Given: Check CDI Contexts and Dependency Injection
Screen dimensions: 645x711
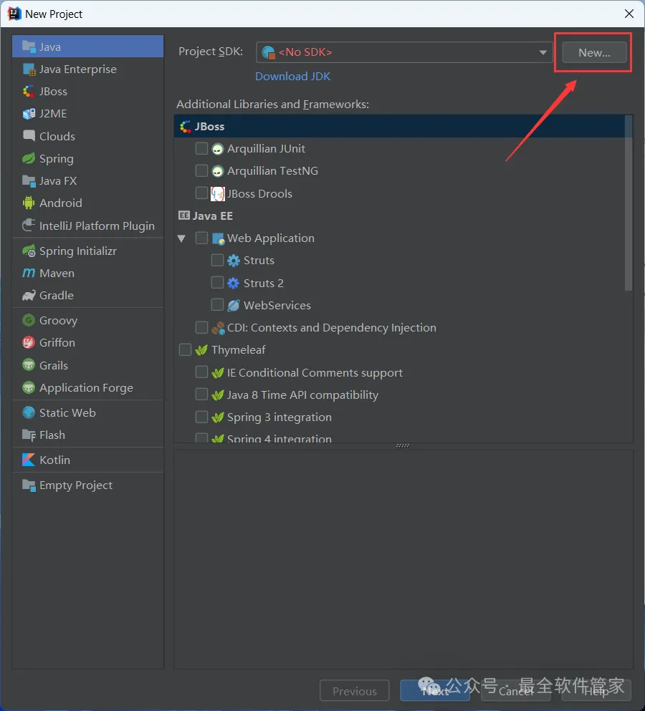Looking at the screenshot, I should tap(201, 327).
